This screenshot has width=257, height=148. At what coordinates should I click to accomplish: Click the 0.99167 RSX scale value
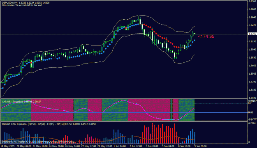coord(252,101)
